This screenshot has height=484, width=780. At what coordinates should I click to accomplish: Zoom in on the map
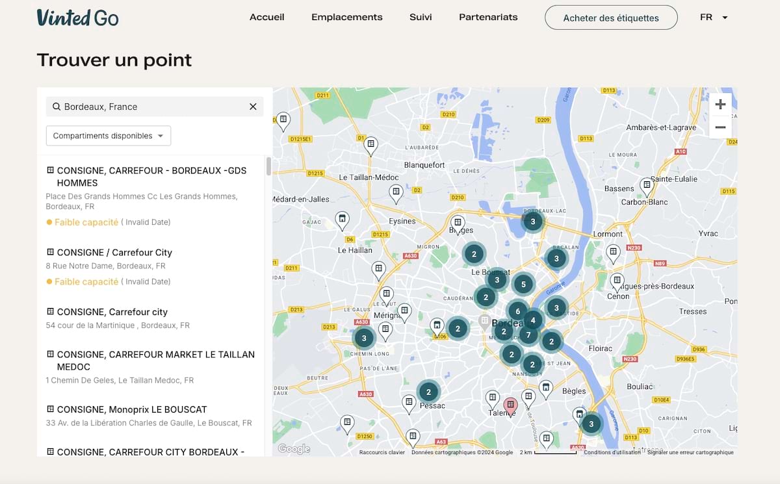(720, 105)
